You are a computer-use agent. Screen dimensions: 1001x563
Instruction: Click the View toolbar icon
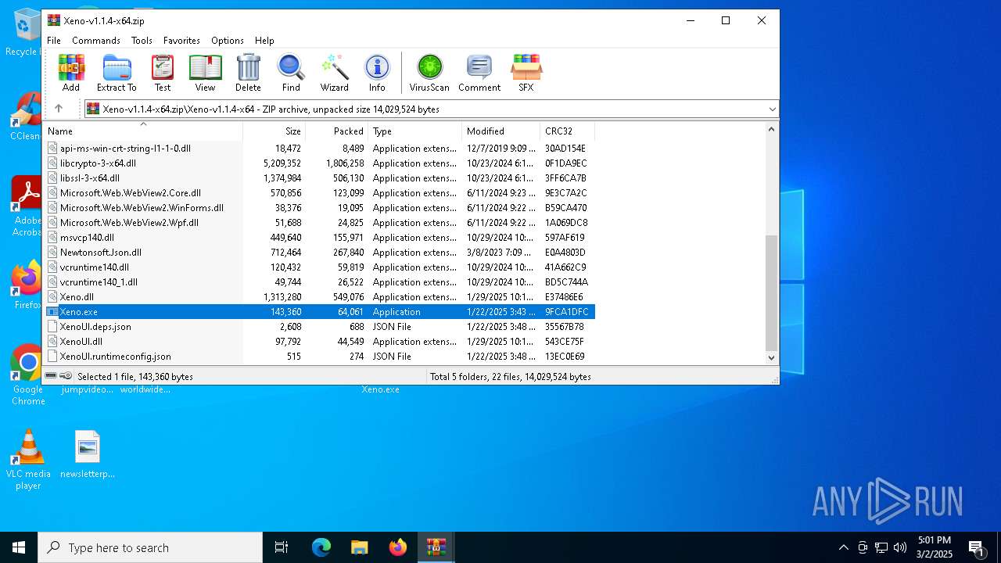(205, 74)
